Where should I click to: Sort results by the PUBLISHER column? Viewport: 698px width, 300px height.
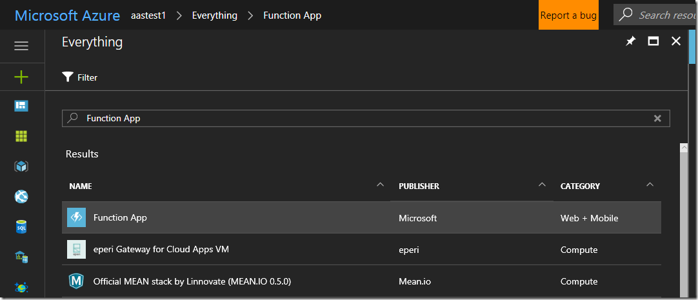pos(419,186)
